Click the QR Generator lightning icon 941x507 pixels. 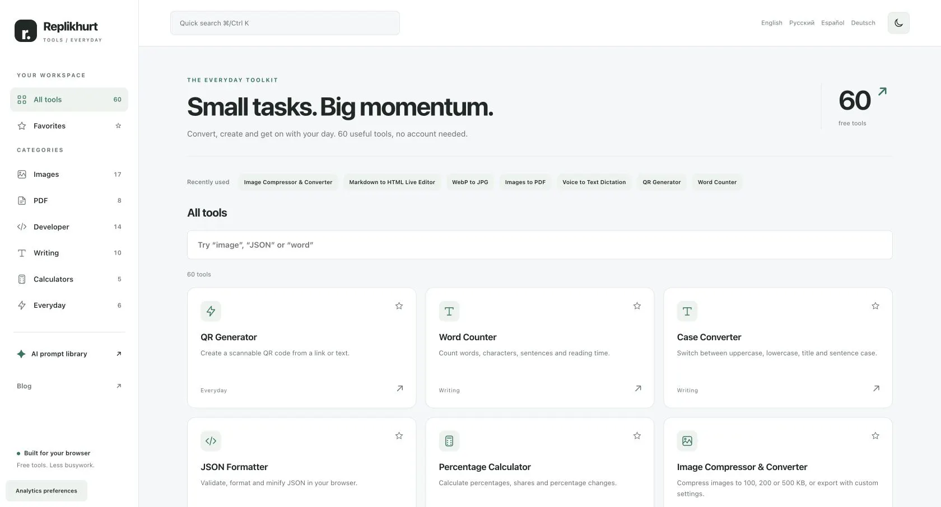point(211,311)
